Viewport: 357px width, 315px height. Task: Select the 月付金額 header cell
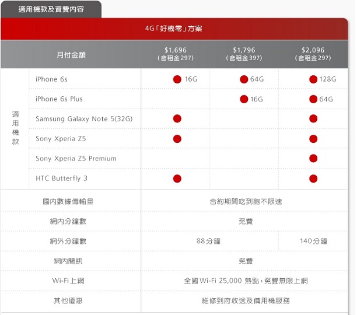pos(71,55)
